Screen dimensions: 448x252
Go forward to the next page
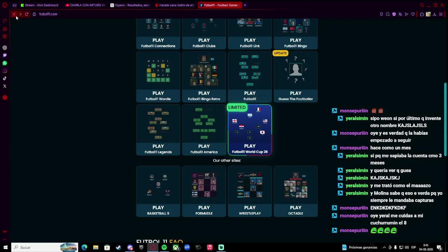(x=20, y=14)
